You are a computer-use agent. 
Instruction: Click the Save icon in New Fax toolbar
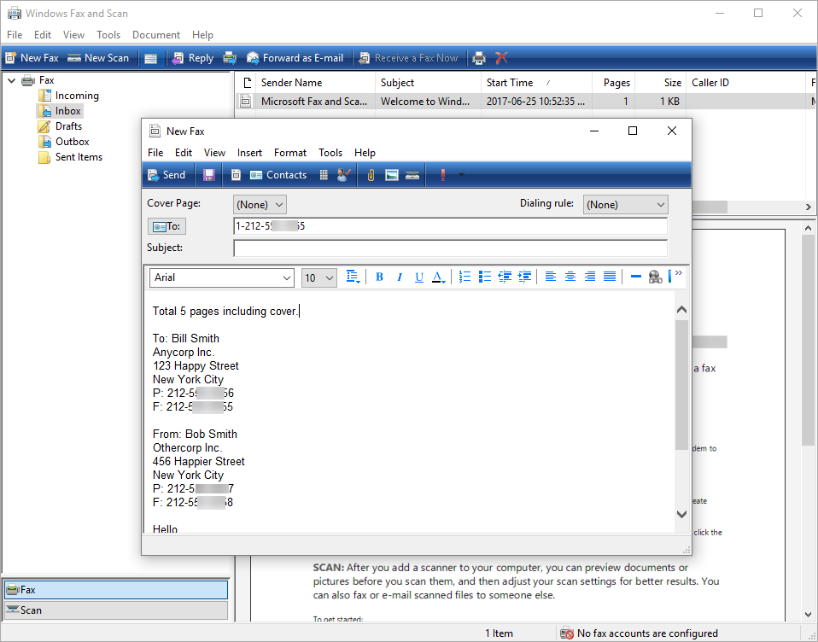click(x=208, y=175)
